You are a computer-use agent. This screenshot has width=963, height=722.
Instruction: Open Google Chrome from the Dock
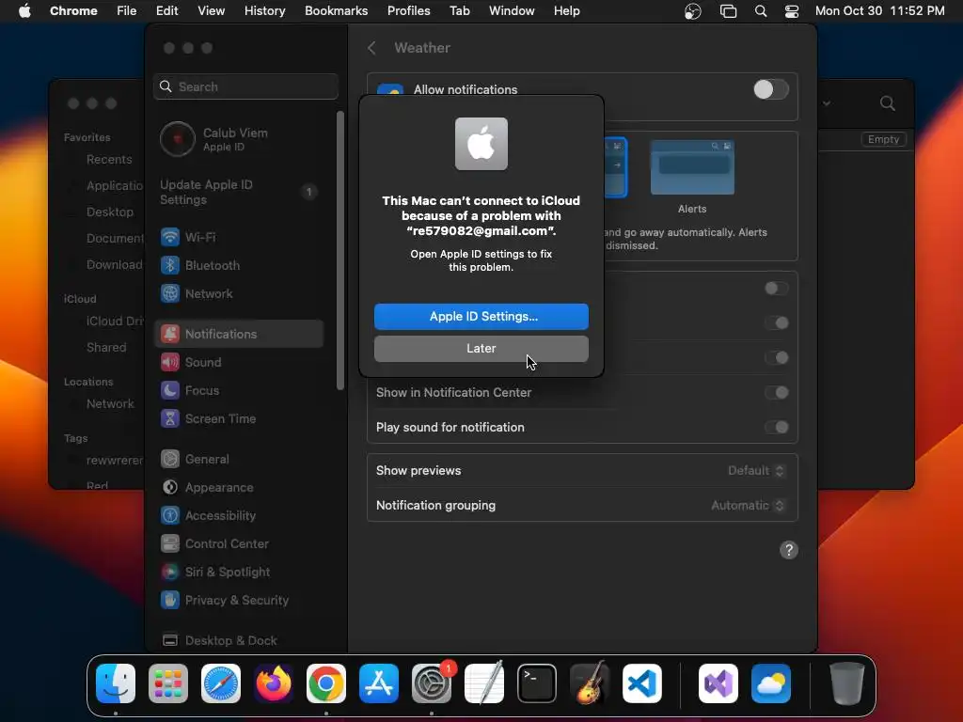point(326,683)
